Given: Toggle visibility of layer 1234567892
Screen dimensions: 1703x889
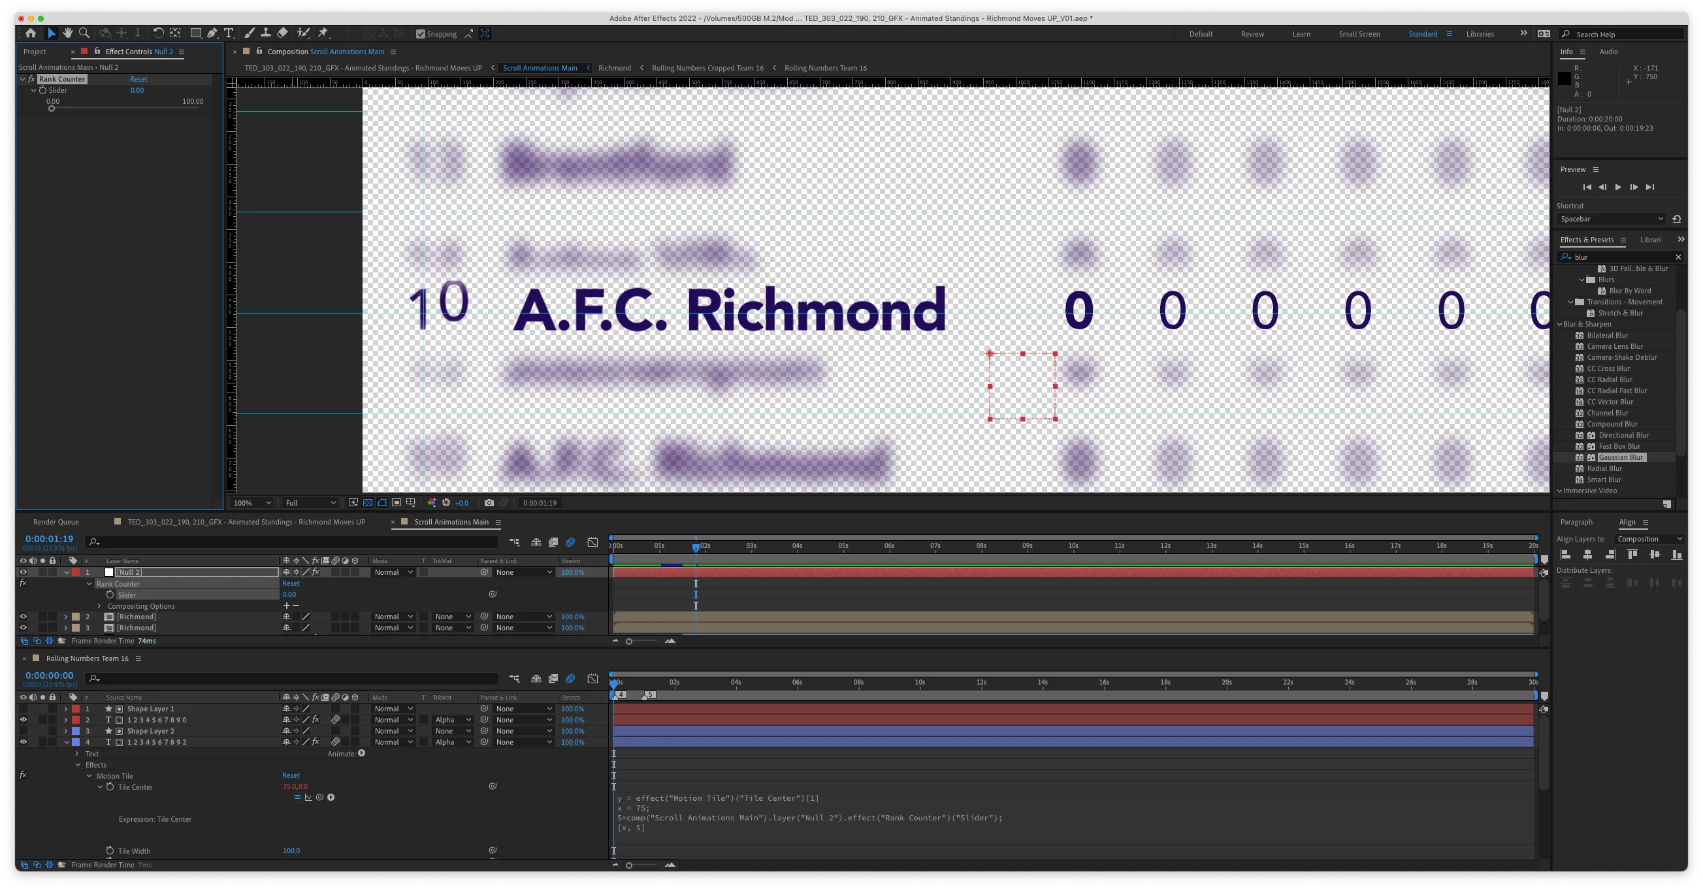Looking at the screenshot, I should pyautogui.click(x=23, y=742).
